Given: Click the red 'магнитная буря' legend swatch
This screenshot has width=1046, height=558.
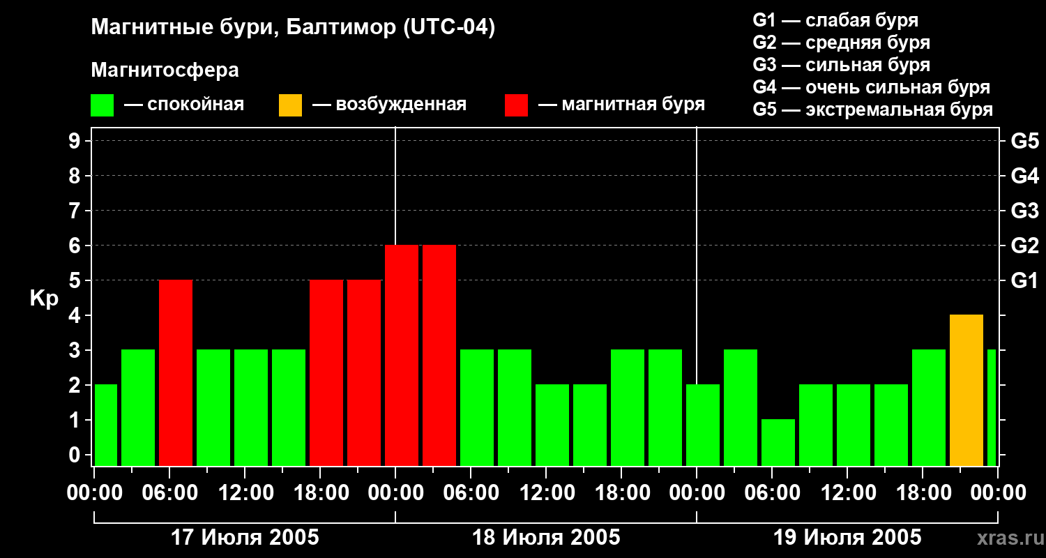Looking at the screenshot, I should pyautogui.click(x=516, y=105).
